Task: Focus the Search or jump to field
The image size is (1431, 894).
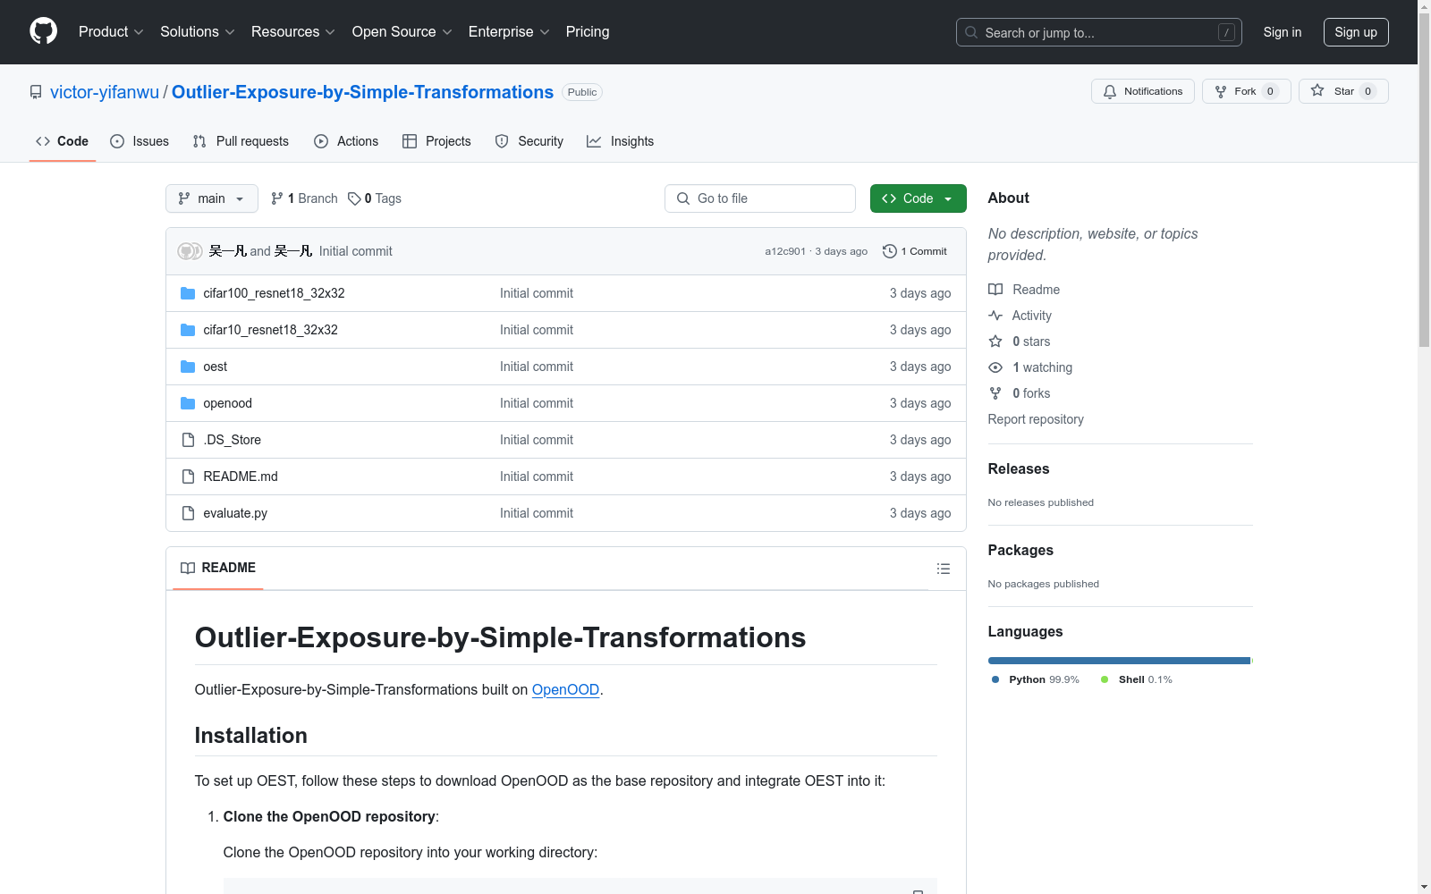Action: coord(1098,32)
